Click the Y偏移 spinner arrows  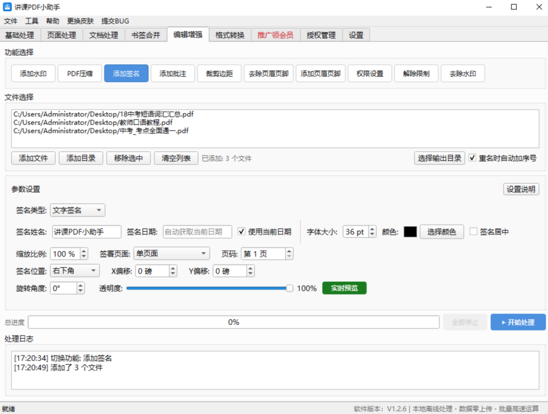250,271
